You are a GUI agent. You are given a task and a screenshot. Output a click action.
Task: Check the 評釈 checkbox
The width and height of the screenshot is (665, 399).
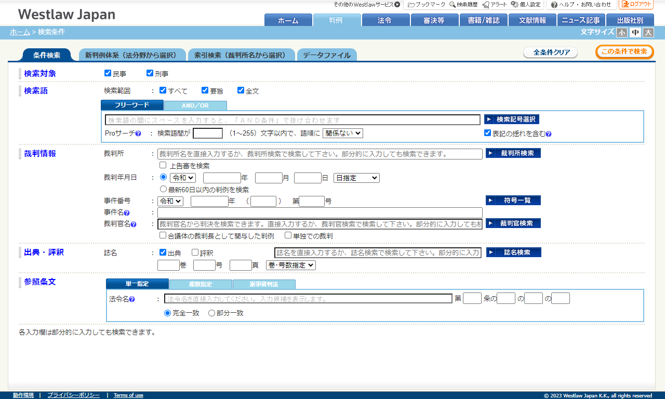coord(195,252)
